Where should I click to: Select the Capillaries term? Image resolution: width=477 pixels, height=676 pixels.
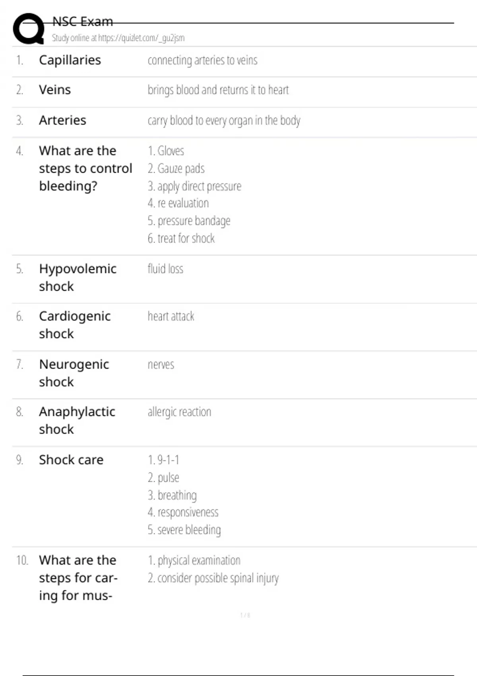[x=70, y=60]
